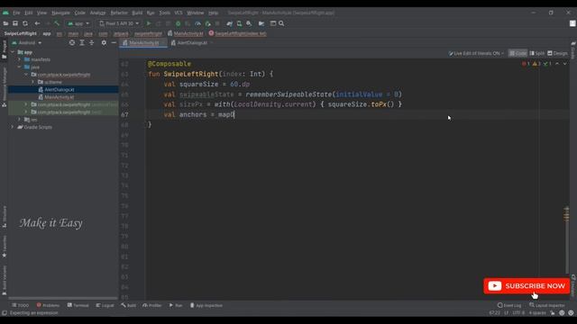Click the MainActivity.kt breadcrumb
This screenshot has height=324, width=577.
pos(186,33)
